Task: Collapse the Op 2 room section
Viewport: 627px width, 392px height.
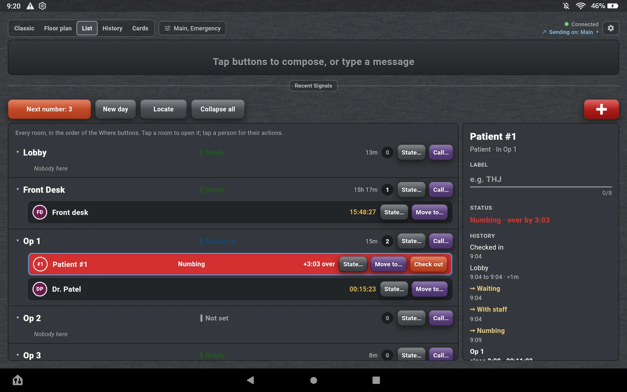Action: pyautogui.click(x=18, y=318)
